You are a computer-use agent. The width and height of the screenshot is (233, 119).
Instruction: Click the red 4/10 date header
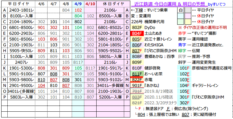[90, 4]
